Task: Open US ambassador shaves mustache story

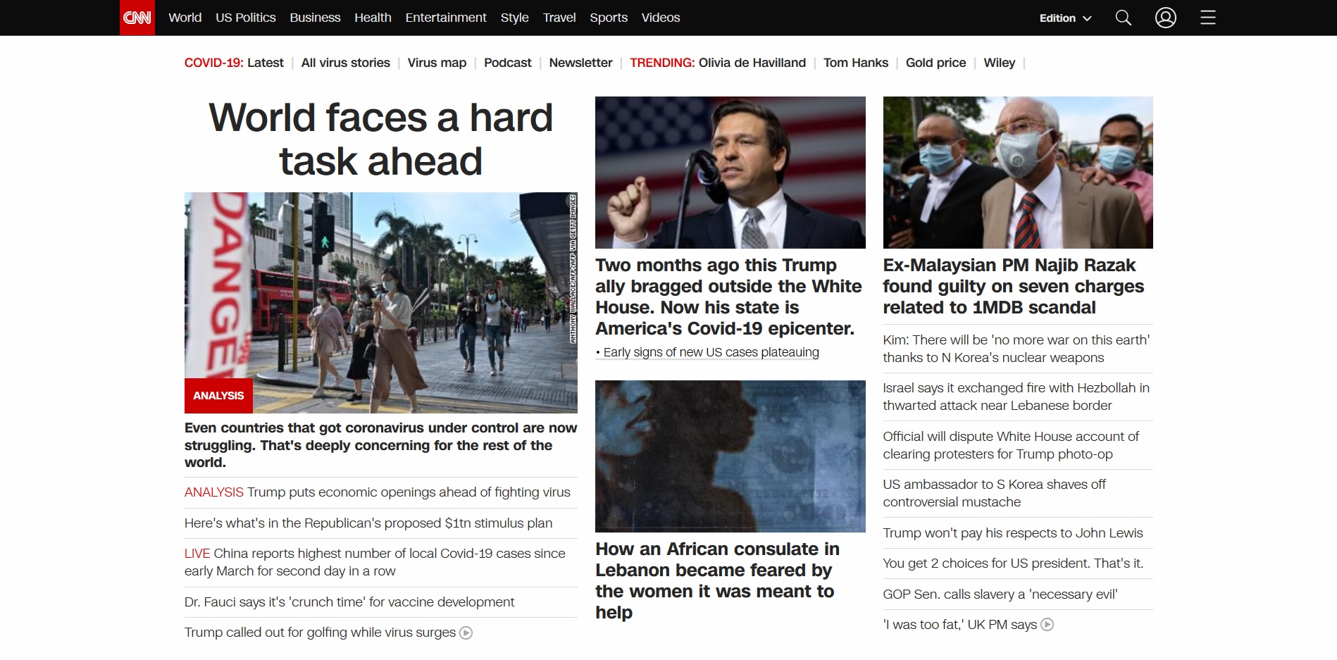Action: pos(995,493)
